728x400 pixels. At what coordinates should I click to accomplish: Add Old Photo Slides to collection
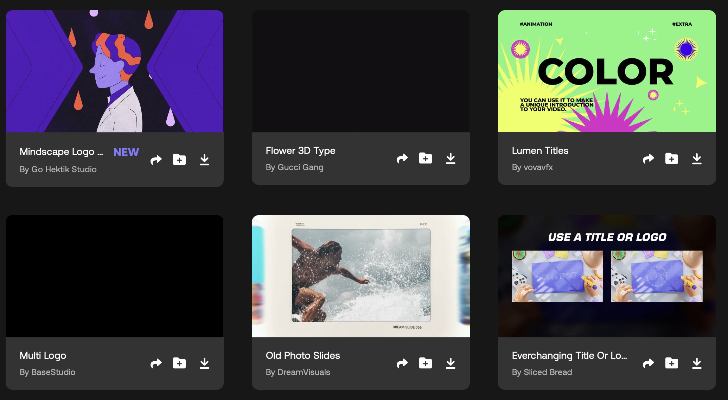coord(425,363)
